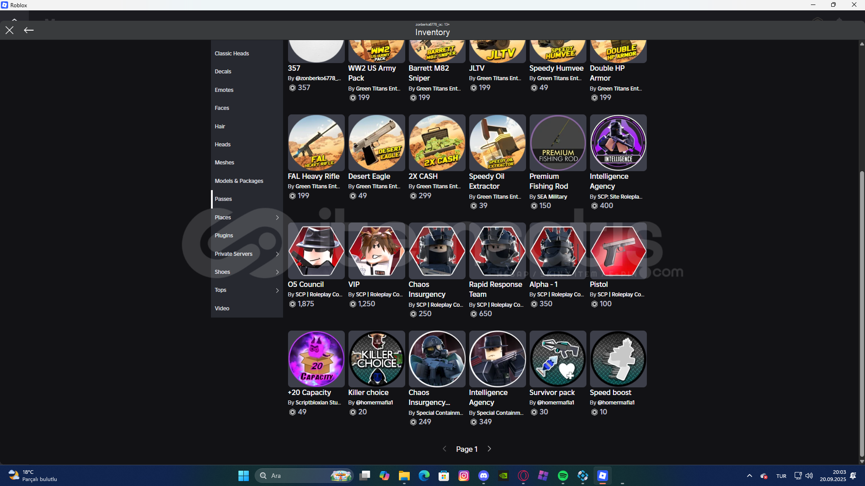Expand the Shoes submenu chevron
This screenshot has width=865, height=486.
(277, 272)
